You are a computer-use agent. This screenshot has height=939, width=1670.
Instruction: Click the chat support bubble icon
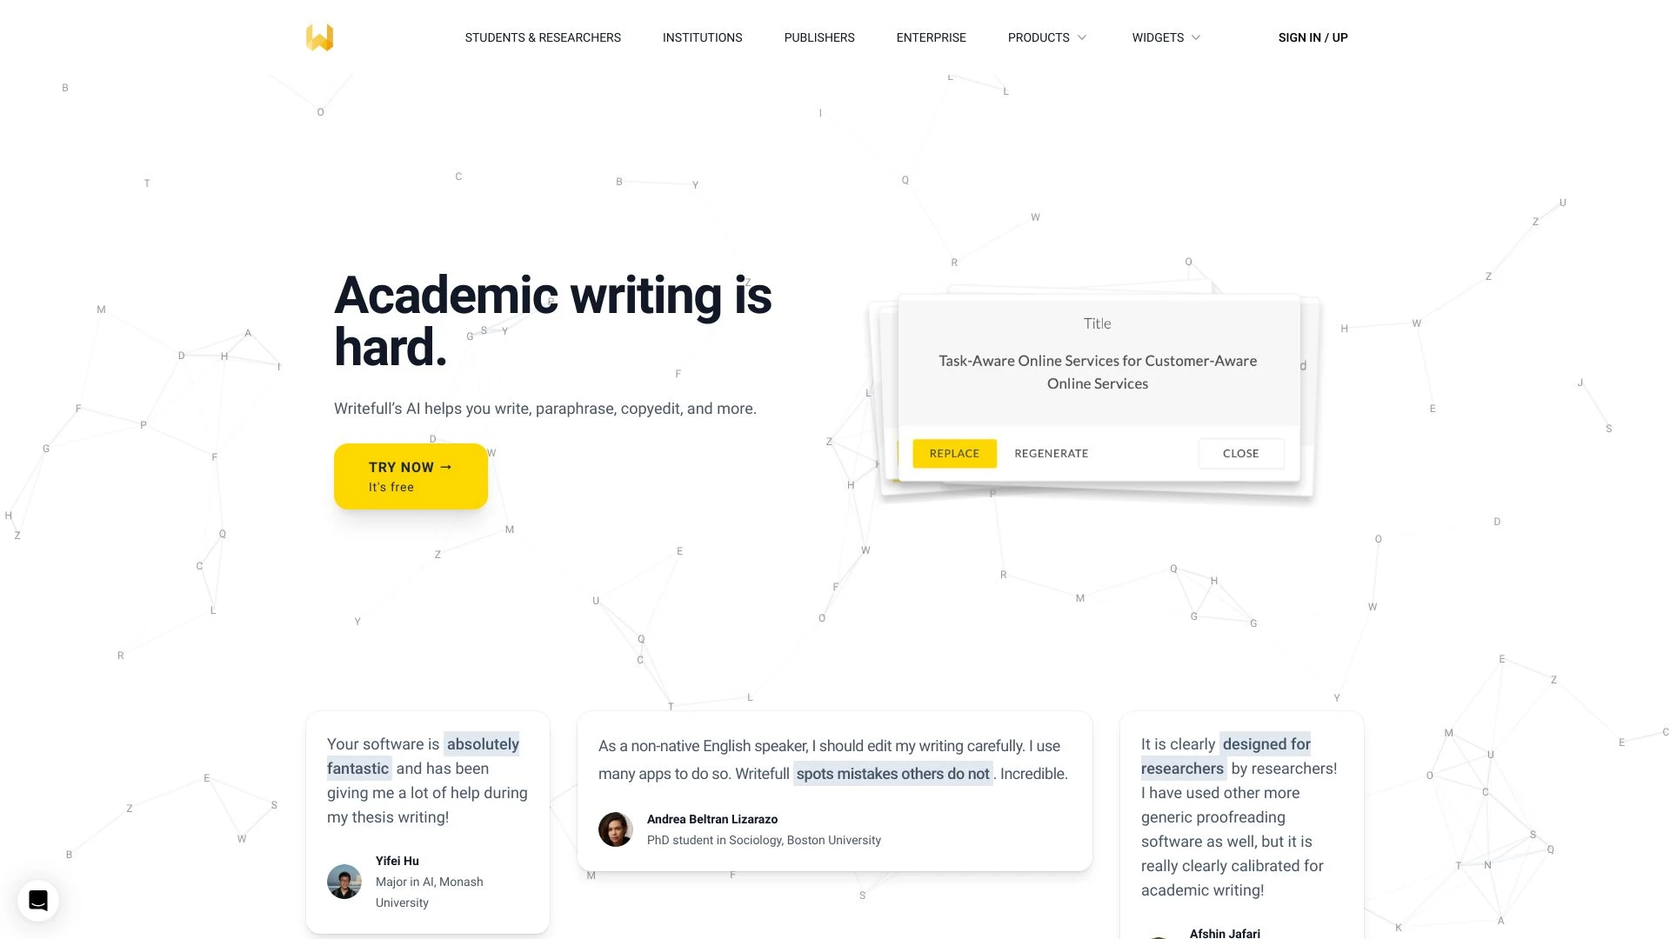[38, 900]
